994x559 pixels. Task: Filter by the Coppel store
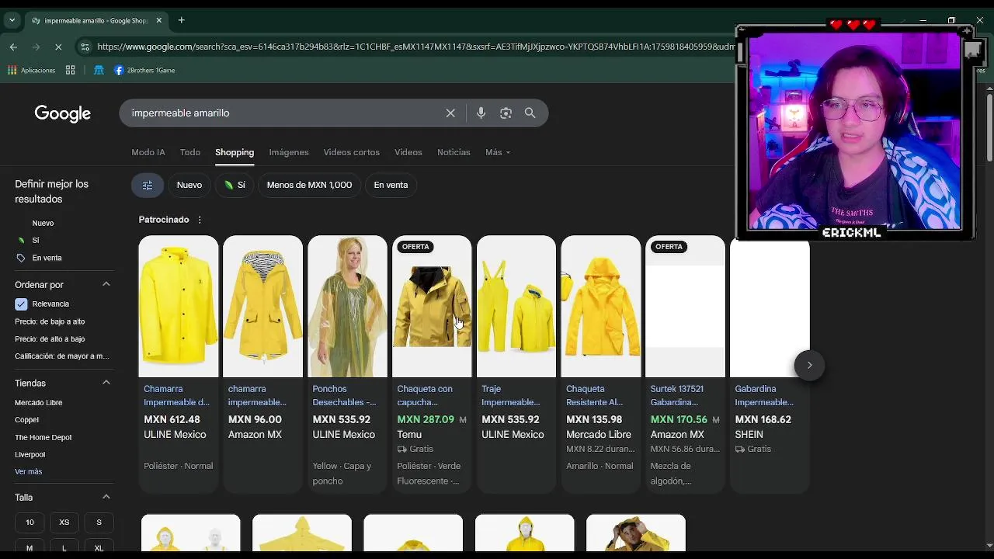pyautogui.click(x=26, y=420)
